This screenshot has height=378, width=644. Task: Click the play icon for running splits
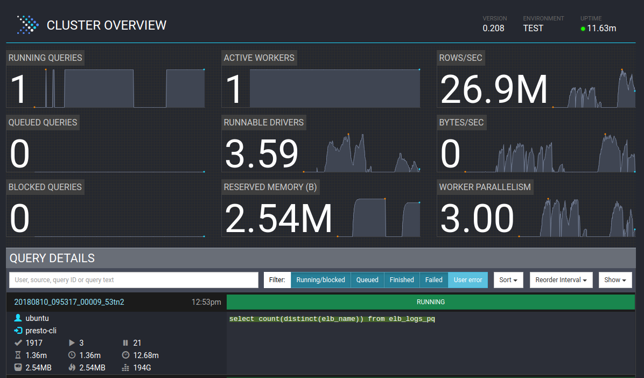[x=72, y=342]
